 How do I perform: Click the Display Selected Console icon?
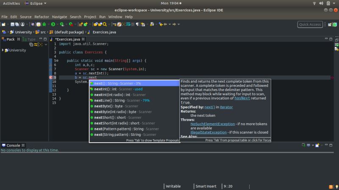pyautogui.click(x=308, y=145)
